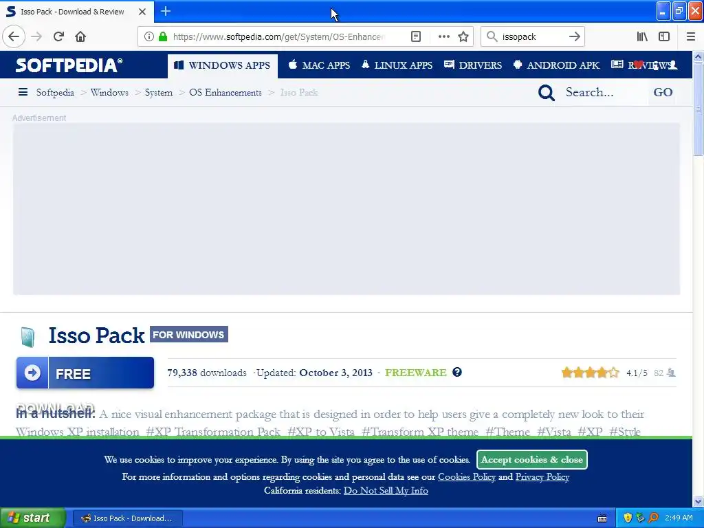
Task: Click the address bar URL
Action: 278,37
